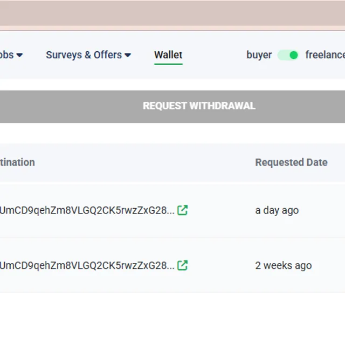Select the freelancer mode label
345x345 pixels.
click(325, 55)
